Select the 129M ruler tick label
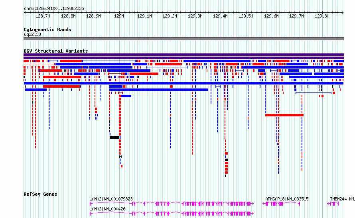 (x=119, y=16)
